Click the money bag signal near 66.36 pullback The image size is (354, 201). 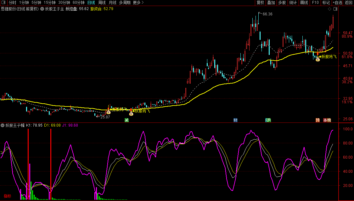[318, 59]
